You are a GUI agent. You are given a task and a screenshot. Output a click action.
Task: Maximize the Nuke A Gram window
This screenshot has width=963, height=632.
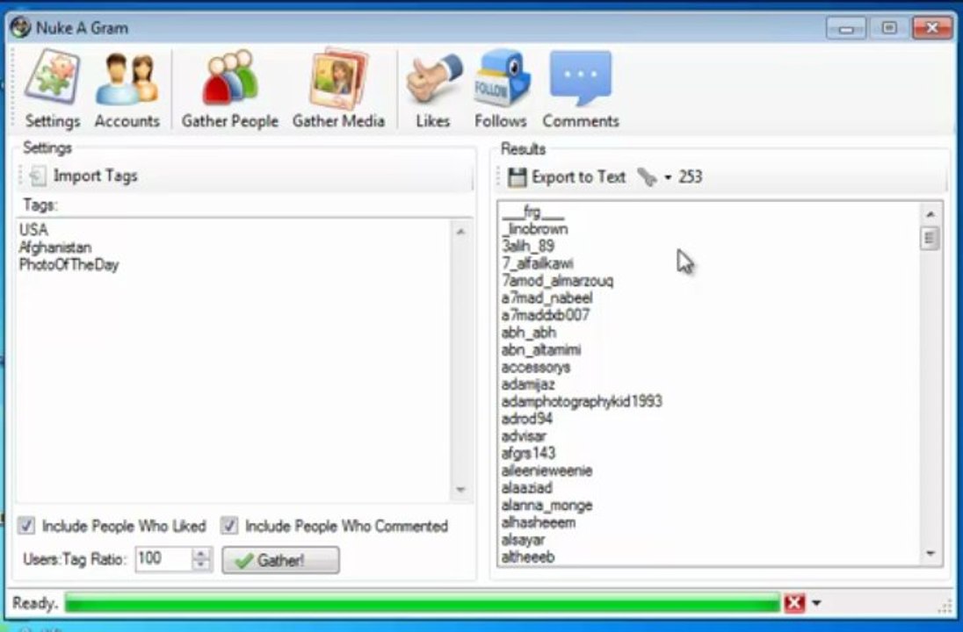889,28
